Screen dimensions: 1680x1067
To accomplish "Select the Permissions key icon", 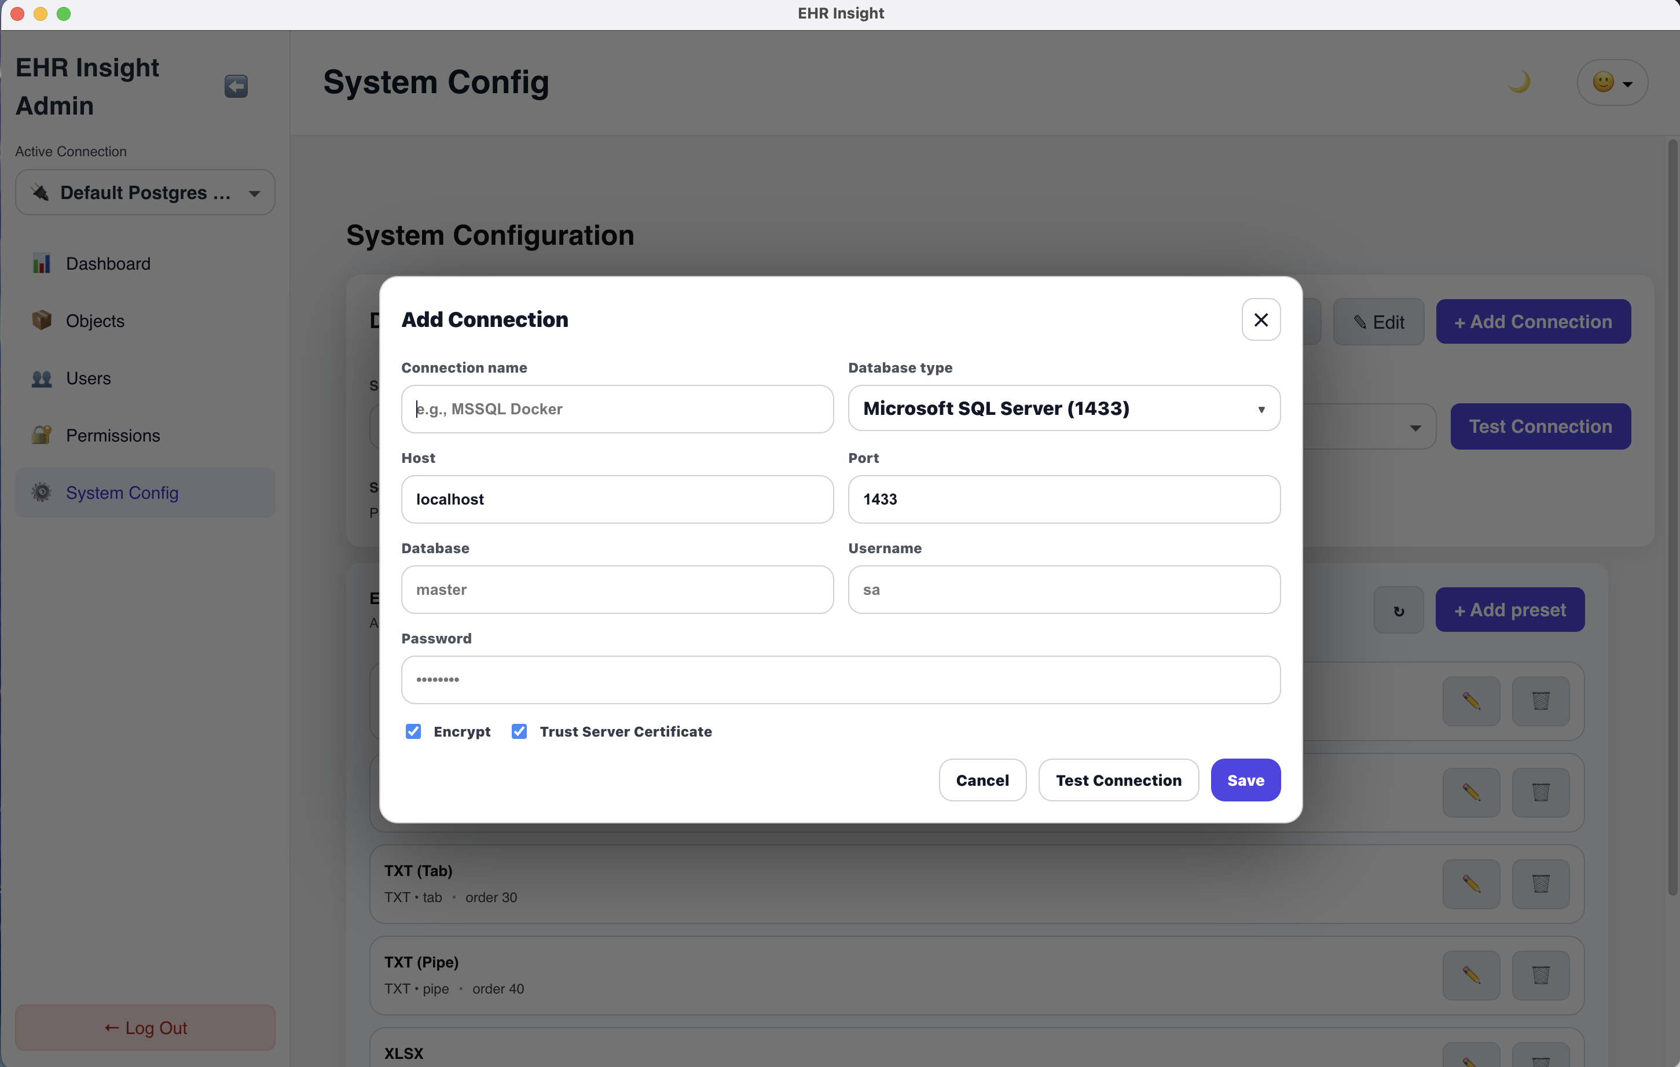I will pos(41,435).
